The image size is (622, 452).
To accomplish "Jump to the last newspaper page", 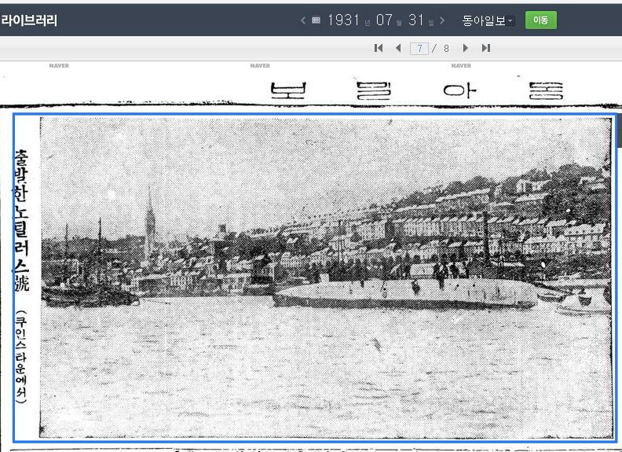I will [485, 48].
